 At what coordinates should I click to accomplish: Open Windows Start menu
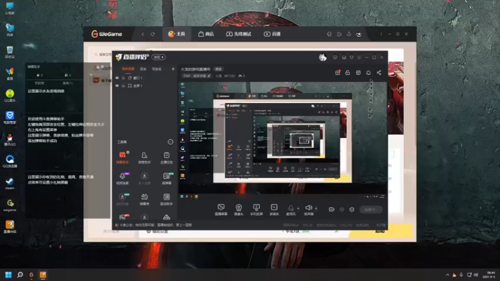[x=8, y=275]
